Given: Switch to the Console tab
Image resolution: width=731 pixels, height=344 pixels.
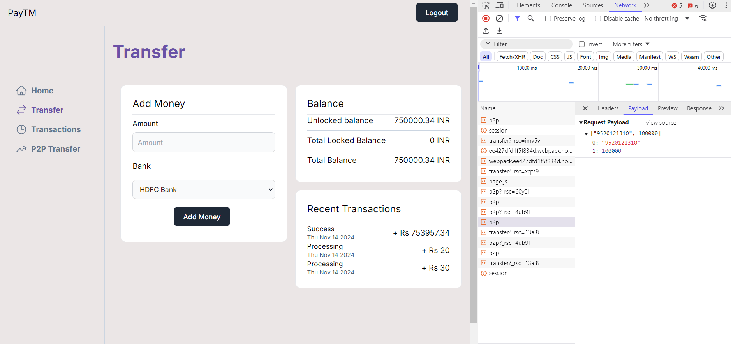Looking at the screenshot, I should click(x=562, y=5).
